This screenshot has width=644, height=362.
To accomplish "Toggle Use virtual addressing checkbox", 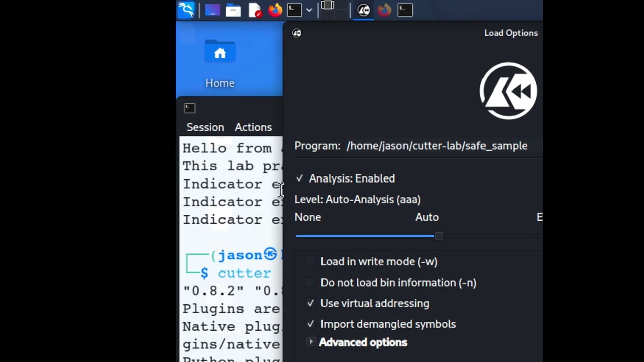I will (x=311, y=303).
